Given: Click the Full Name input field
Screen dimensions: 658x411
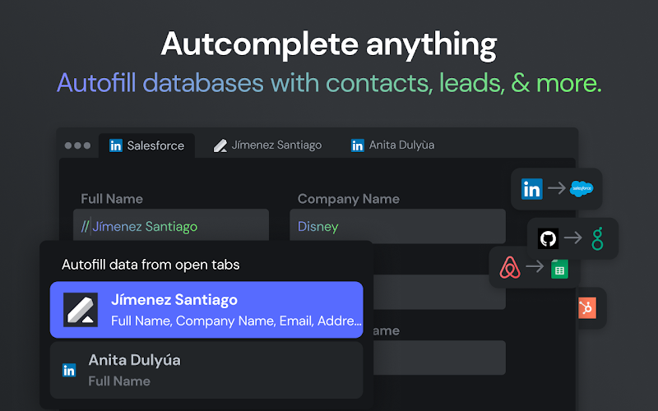Looking at the screenshot, I should pos(171,225).
